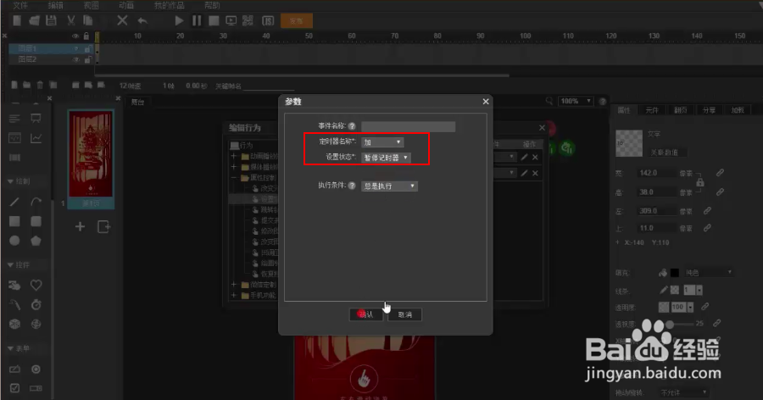Click the save floppy icon
Viewport: 763px width, 400px height.
pos(51,20)
